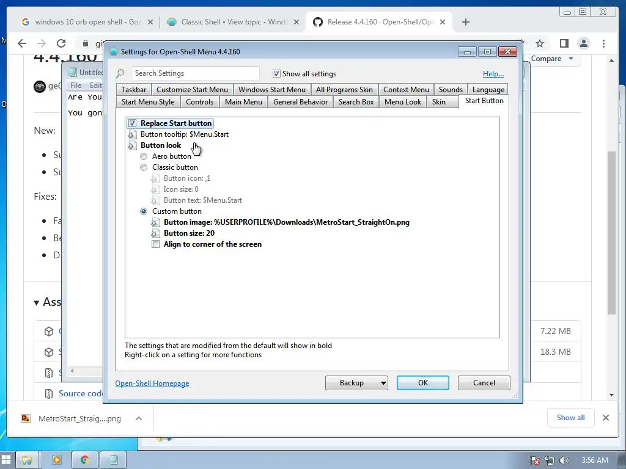Open the Chrome profile avatar
The image size is (626, 469).
pos(584,43)
